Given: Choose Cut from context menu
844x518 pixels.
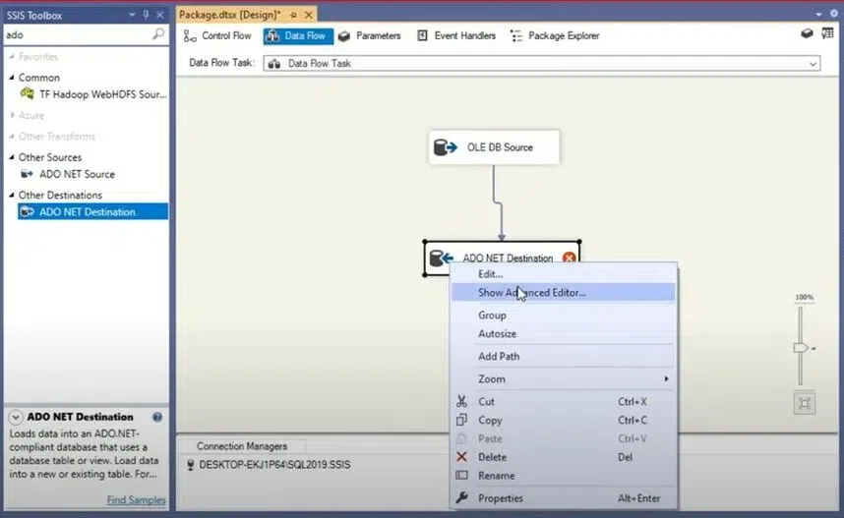Looking at the screenshot, I should (x=563, y=401).
